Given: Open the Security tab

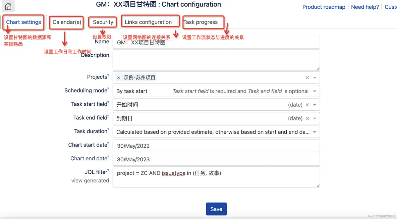Looking at the screenshot, I should click(103, 22).
